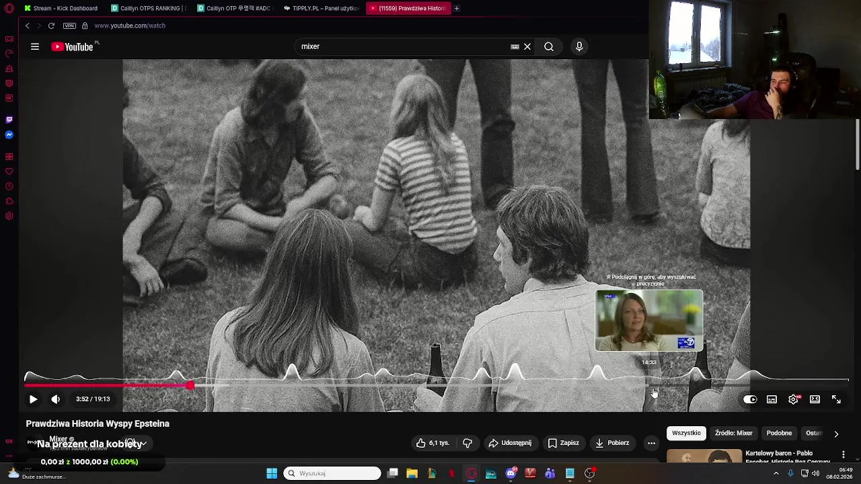
Task: Open File Explorer from taskbar
Action: click(412, 473)
